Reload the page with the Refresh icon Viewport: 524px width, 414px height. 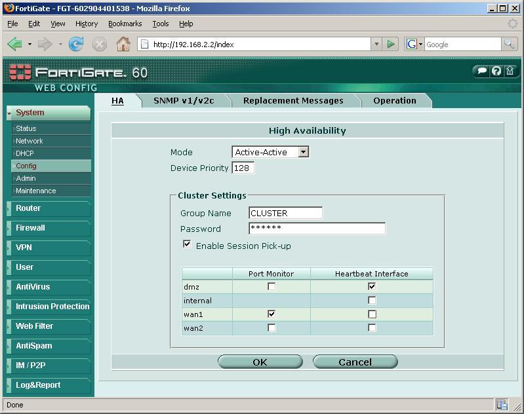coord(76,44)
